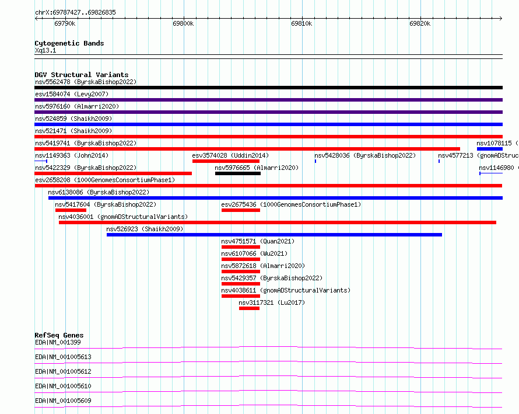Select the red esv3574028 Uddin2014 segment
The height and width of the screenshot is (414, 519).
(x=226, y=161)
